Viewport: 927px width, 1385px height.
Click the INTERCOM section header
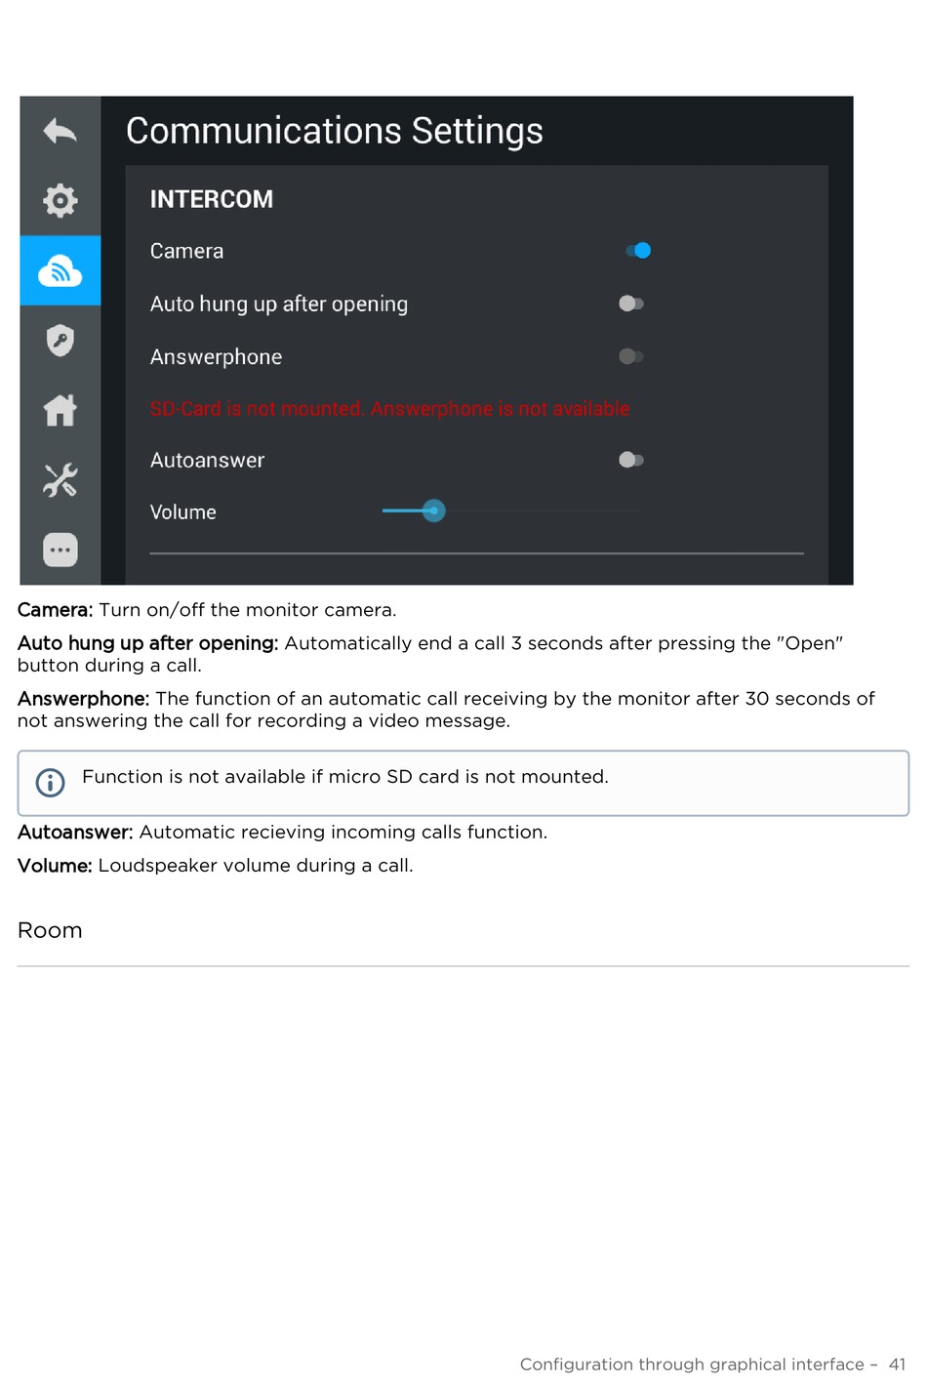[212, 199]
